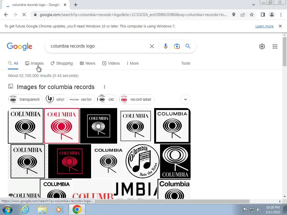Toggle the Chrome side panel
The image size is (287, 215).
pyautogui.click(x=263, y=15)
